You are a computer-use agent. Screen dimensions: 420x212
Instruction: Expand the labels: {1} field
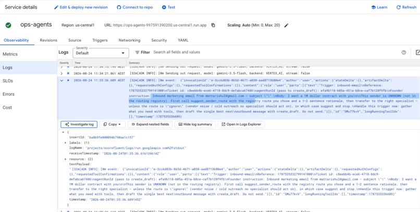(x=66, y=143)
